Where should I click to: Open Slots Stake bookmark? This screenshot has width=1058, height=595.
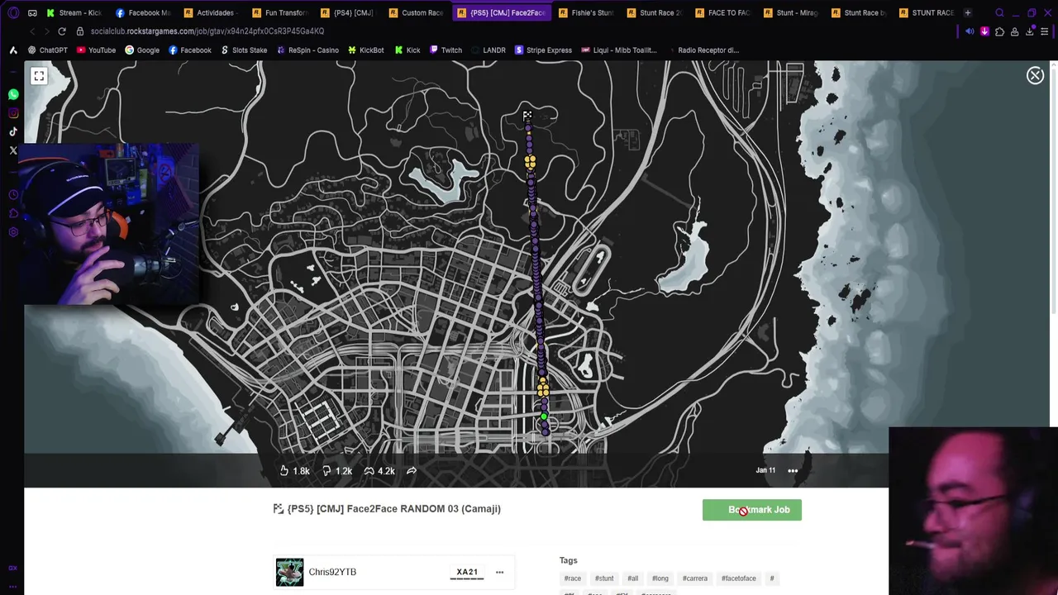point(243,50)
